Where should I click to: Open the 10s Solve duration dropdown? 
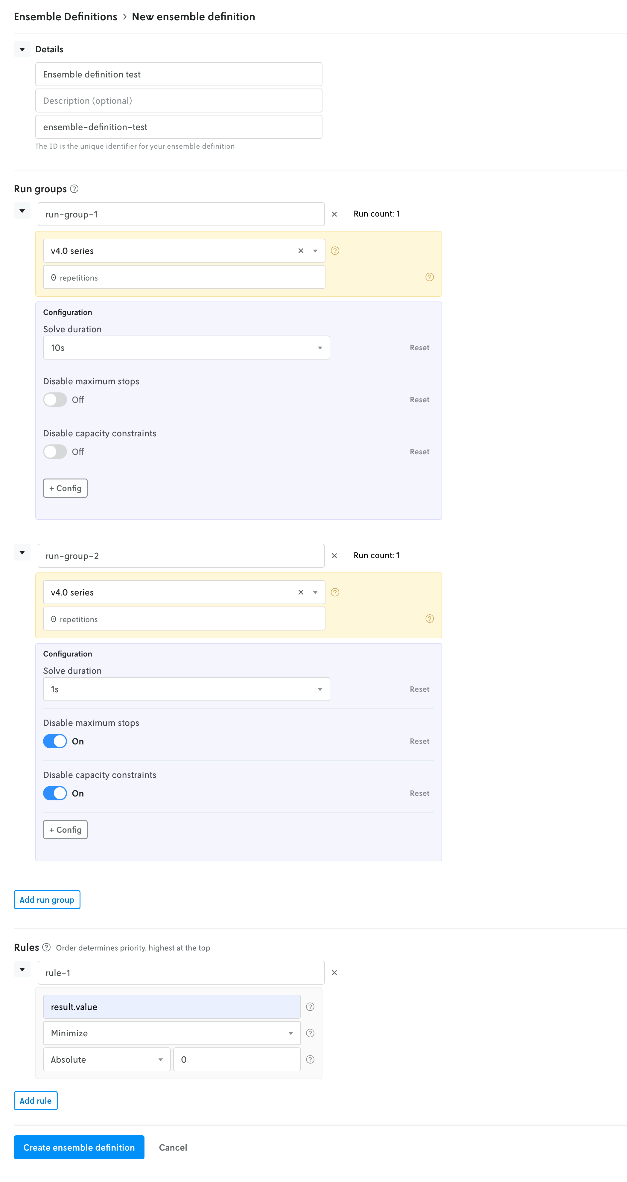[186, 347]
